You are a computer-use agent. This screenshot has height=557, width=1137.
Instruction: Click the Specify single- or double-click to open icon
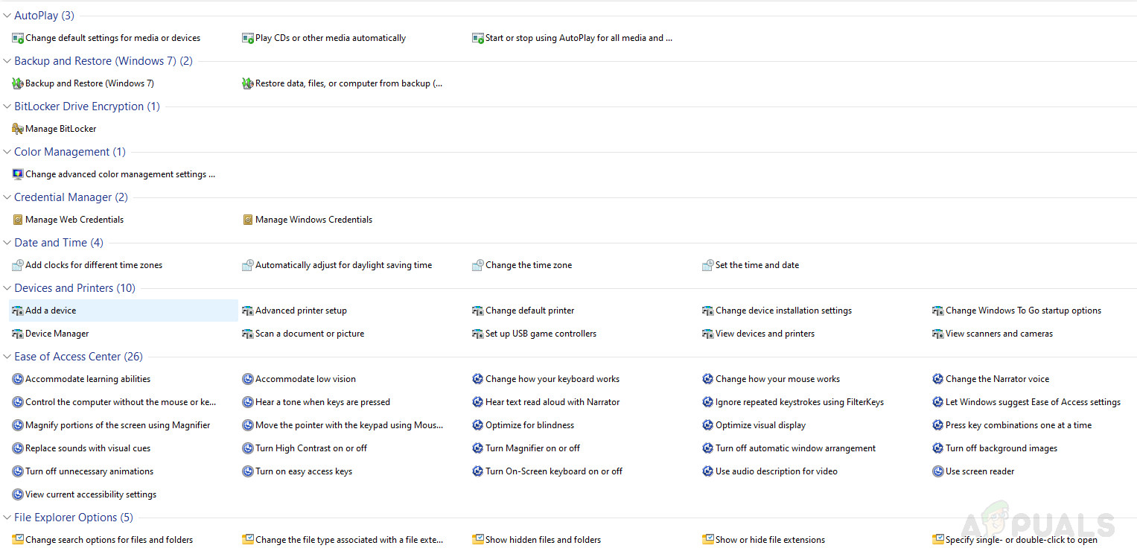click(x=938, y=540)
